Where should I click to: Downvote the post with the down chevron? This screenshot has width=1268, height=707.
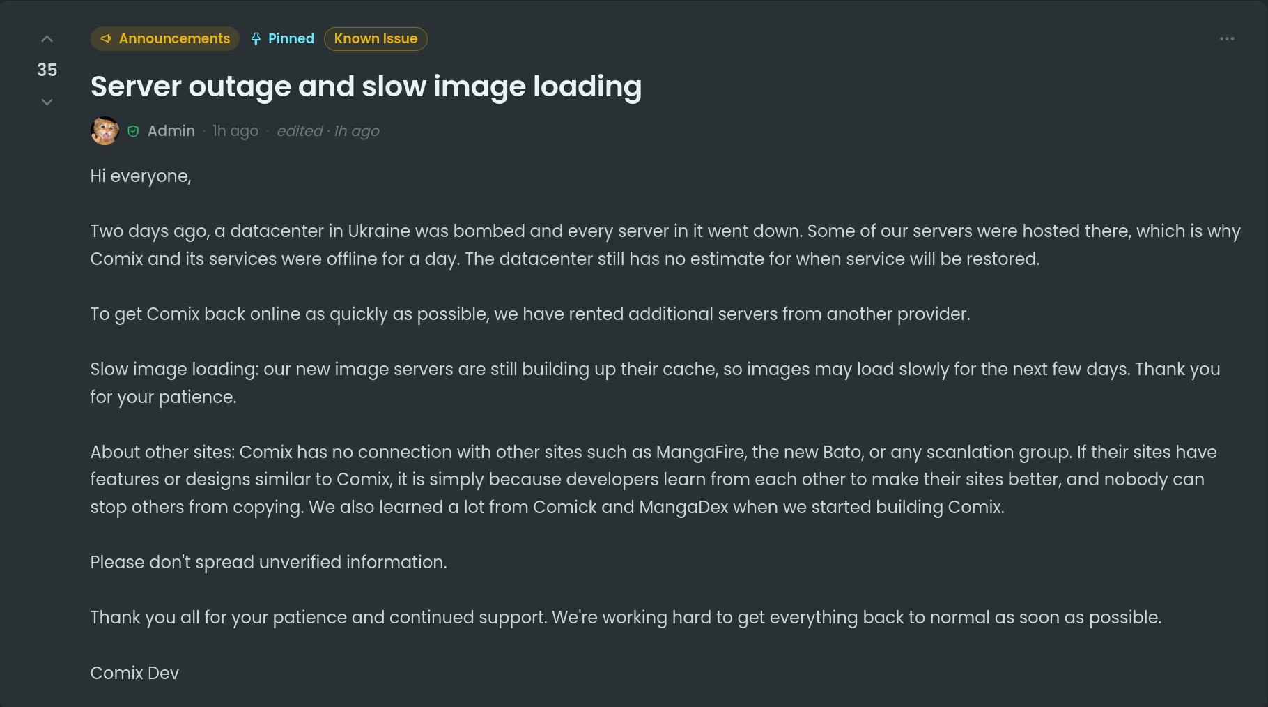tap(47, 102)
